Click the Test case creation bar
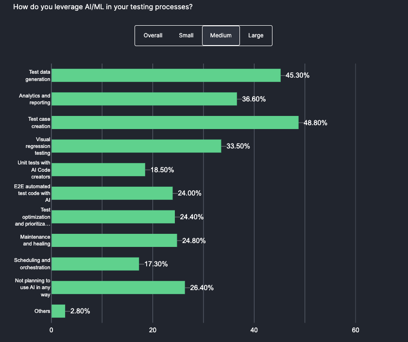Image resolution: width=408 pixels, height=342 pixels. pos(175,123)
